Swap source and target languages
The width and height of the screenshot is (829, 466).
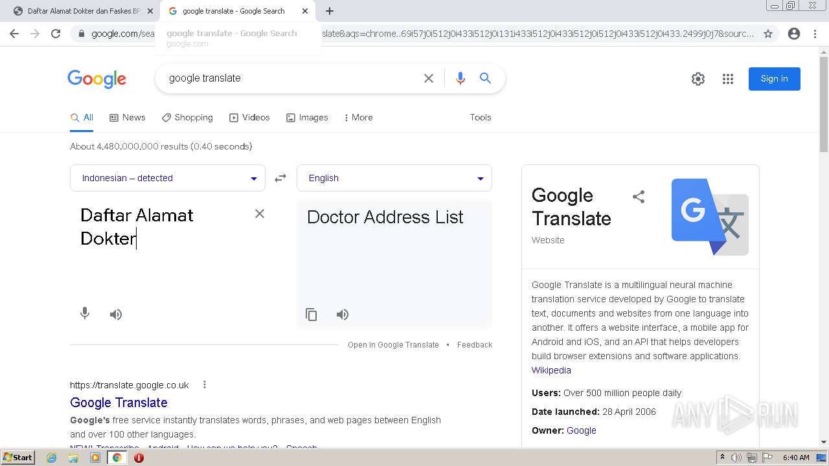[280, 178]
